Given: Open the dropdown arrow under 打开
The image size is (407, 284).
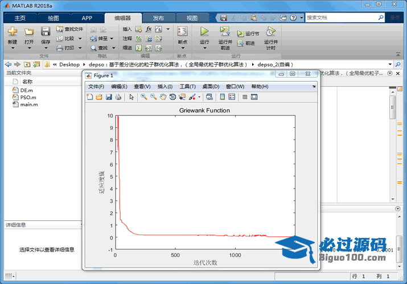Looking at the screenshot, I should (29, 48).
